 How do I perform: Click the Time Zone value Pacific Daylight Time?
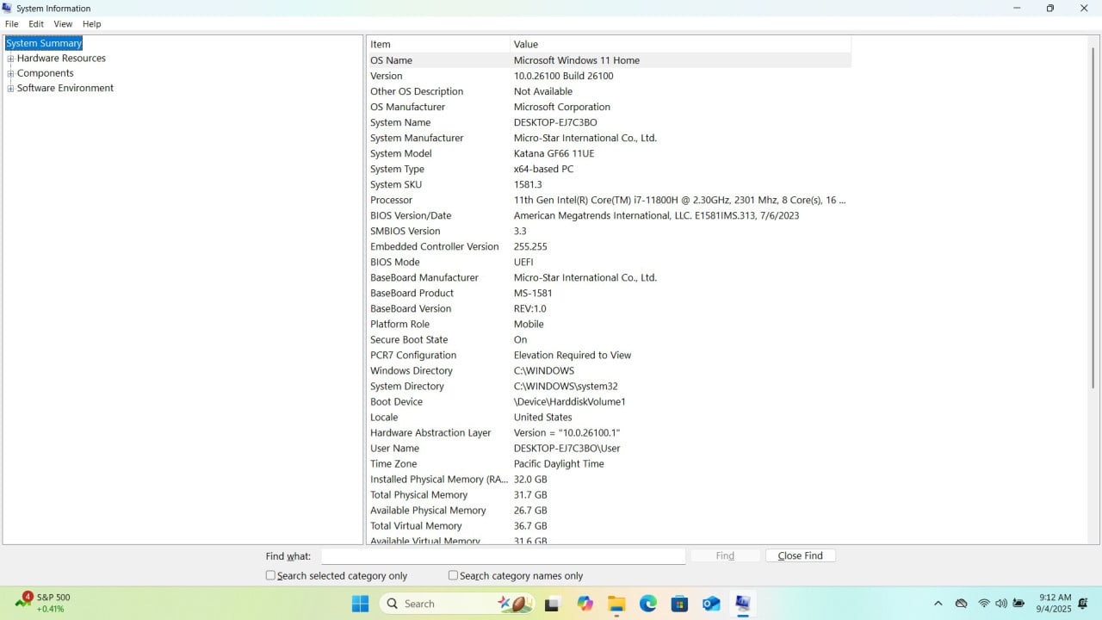click(559, 463)
